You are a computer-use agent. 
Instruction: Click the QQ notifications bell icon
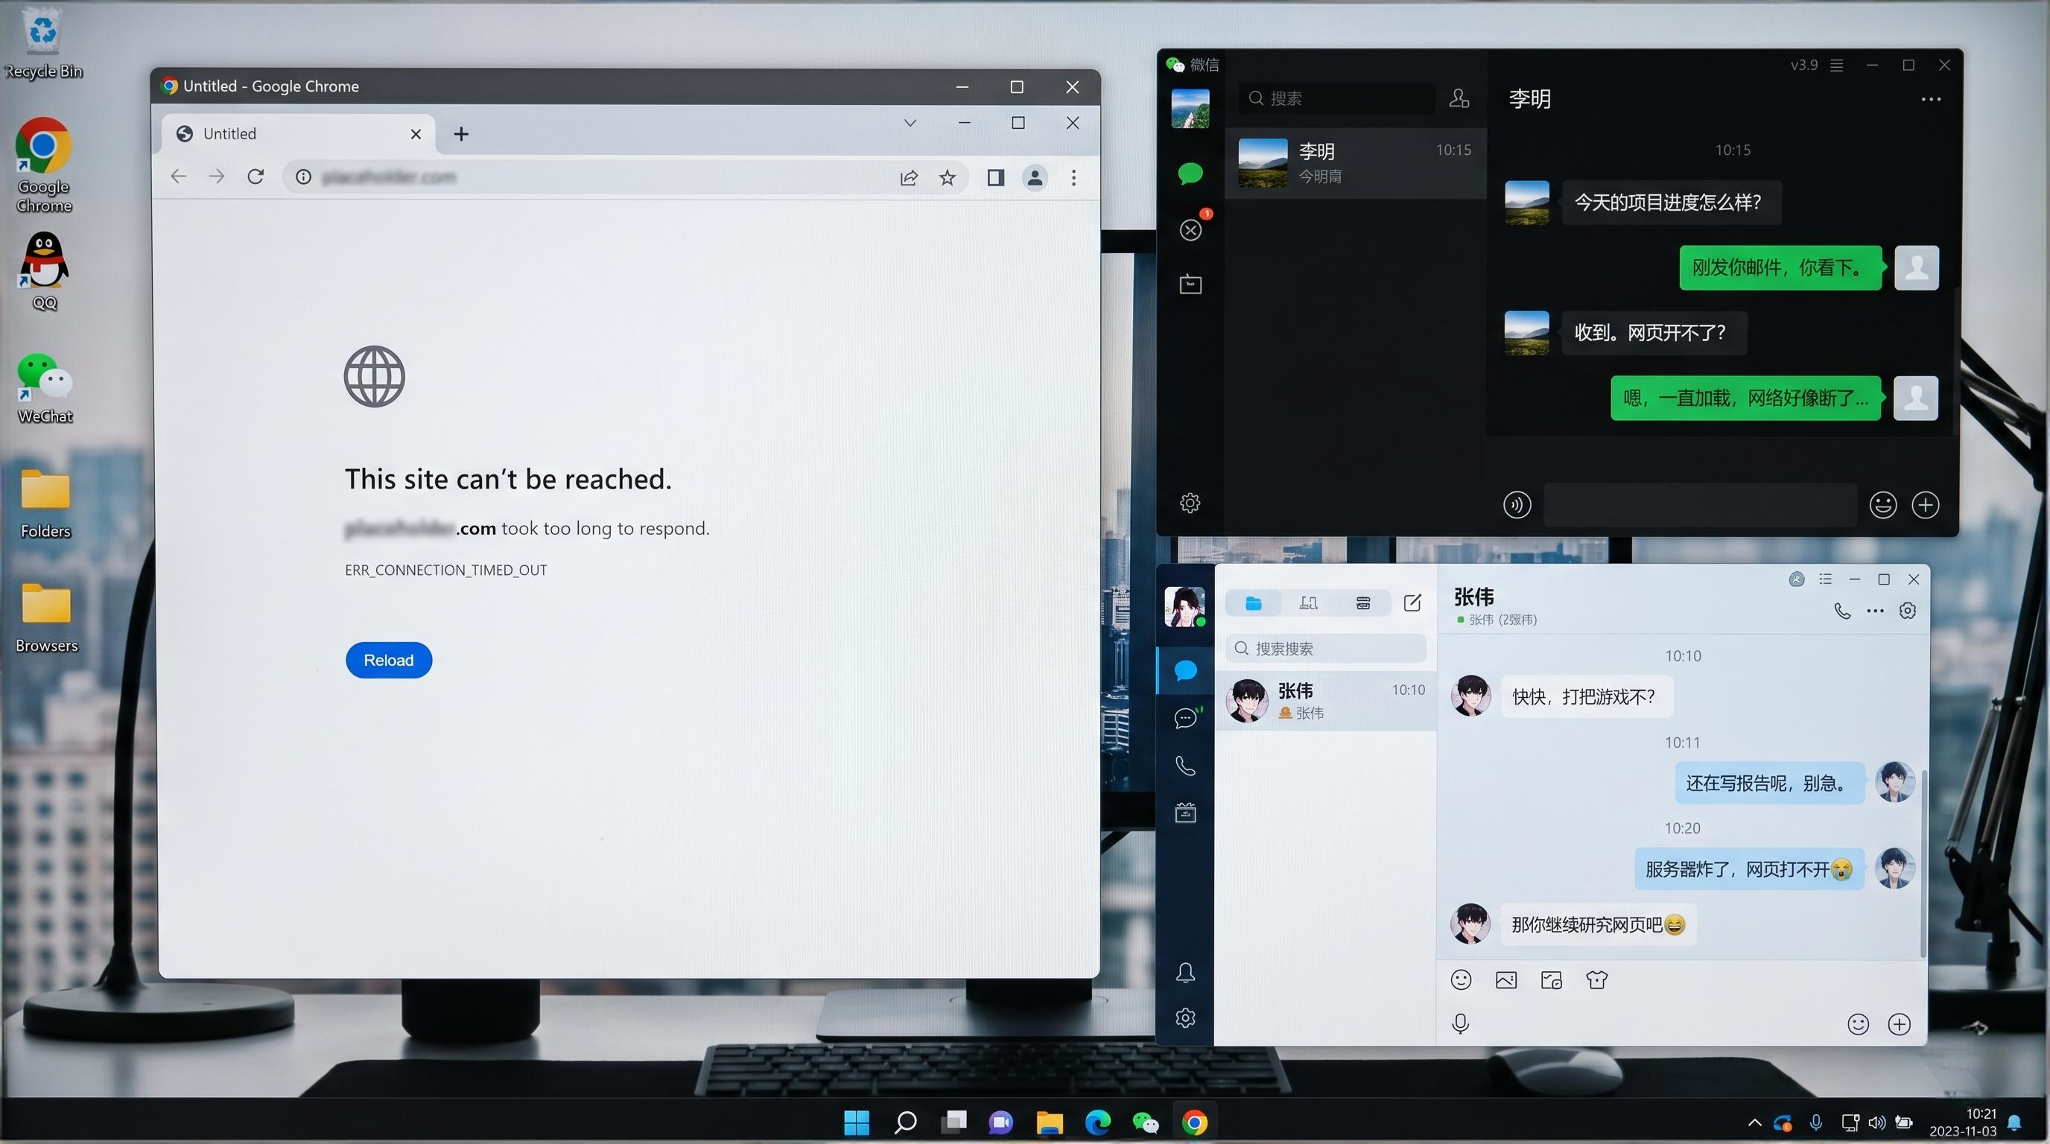coord(1185,971)
